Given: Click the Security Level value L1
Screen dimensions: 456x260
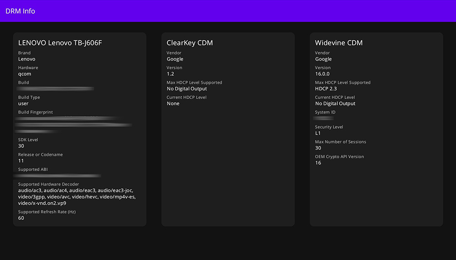Looking at the screenshot, I should [x=318, y=133].
